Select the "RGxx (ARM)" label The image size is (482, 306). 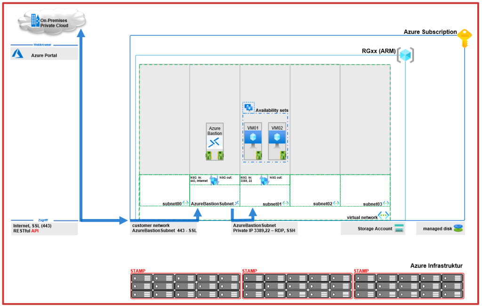coord(379,51)
